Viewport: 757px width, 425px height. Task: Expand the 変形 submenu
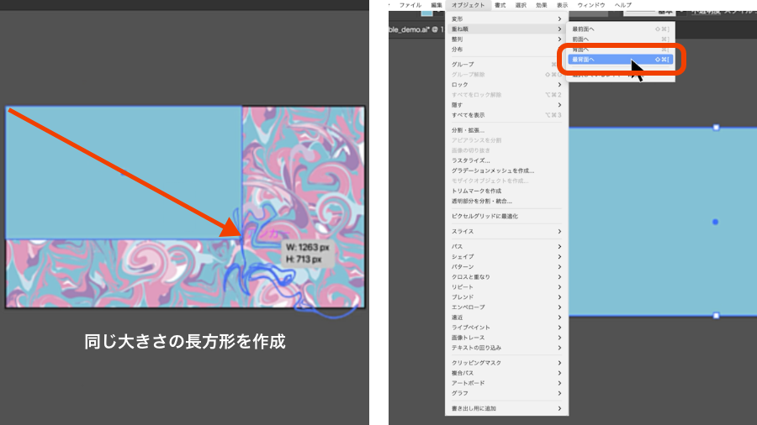[506, 18]
